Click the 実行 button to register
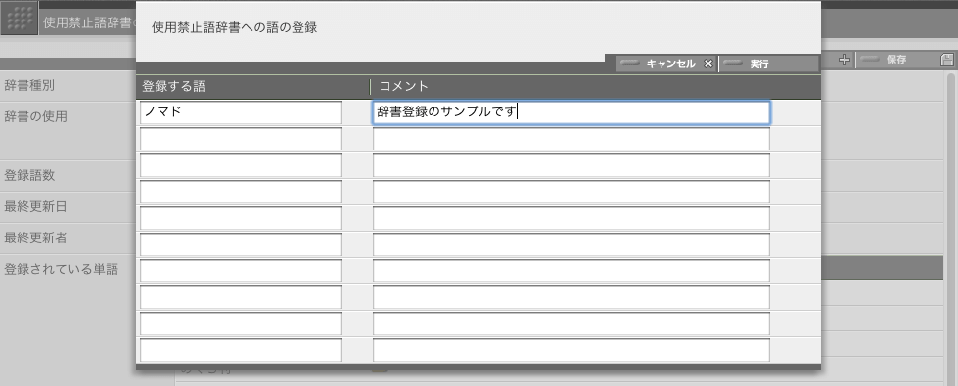The width and height of the screenshot is (958, 386). point(768,64)
